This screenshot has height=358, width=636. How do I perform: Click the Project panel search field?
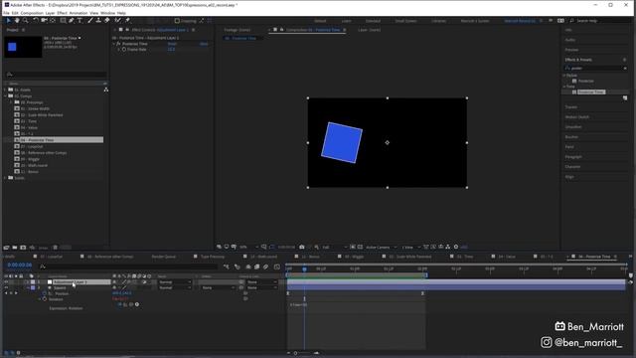(56, 75)
